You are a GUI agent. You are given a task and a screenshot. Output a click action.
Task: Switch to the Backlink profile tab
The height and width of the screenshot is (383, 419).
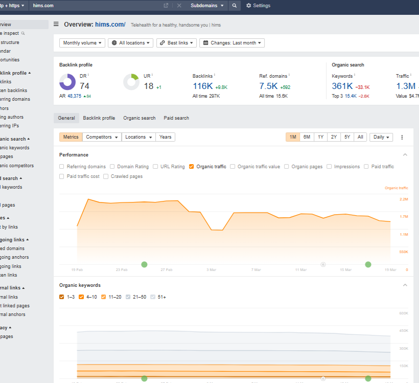(99, 118)
